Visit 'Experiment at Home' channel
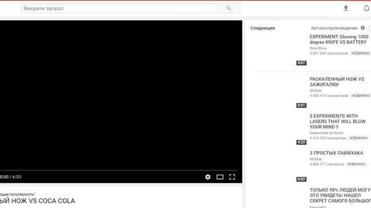 tap(326, 133)
